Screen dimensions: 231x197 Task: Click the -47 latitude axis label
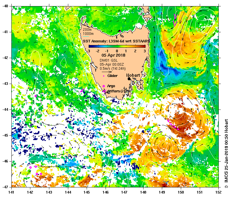point(5,187)
